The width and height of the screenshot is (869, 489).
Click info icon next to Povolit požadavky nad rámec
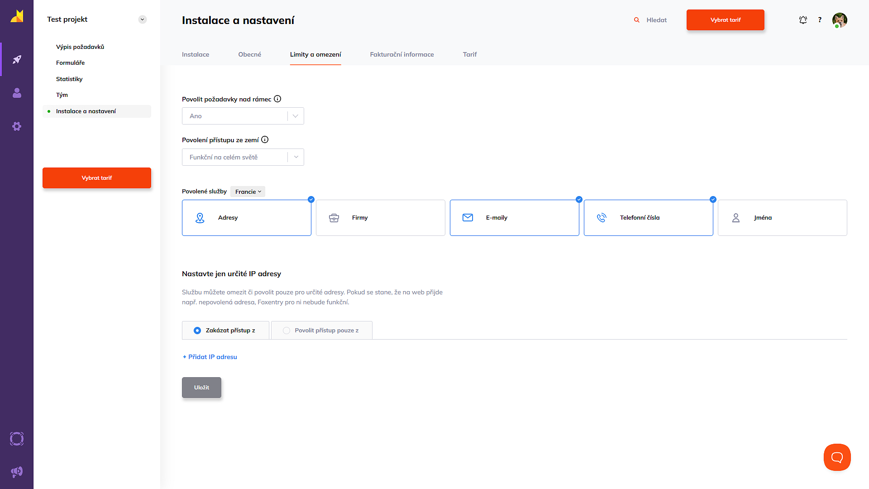277,99
